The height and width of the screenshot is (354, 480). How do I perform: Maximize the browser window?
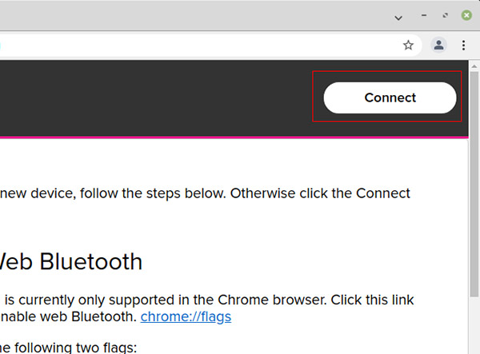(x=445, y=15)
